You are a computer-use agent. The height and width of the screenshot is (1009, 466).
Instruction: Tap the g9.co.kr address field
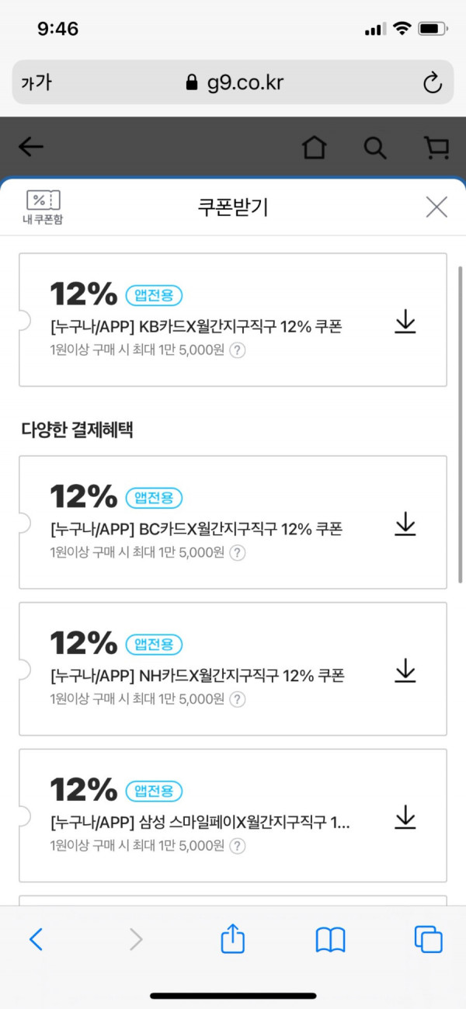coord(233,82)
